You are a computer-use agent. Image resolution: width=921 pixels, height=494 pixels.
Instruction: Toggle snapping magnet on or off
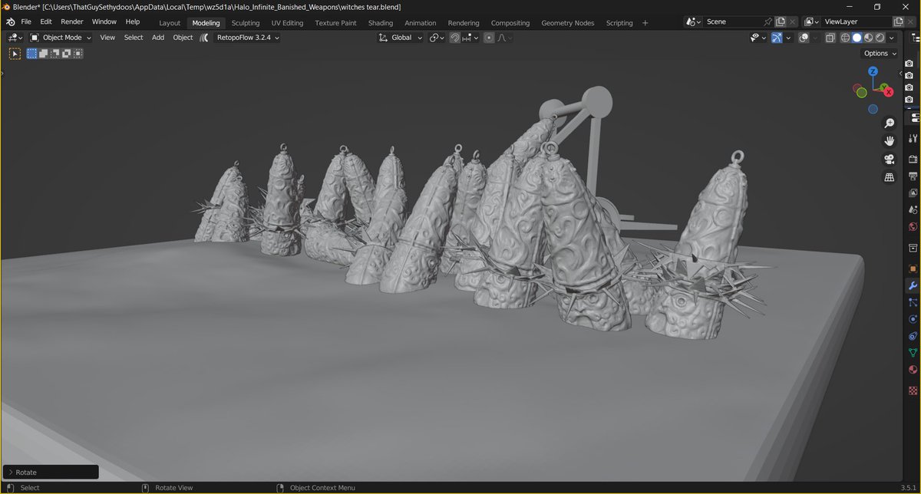[455, 37]
